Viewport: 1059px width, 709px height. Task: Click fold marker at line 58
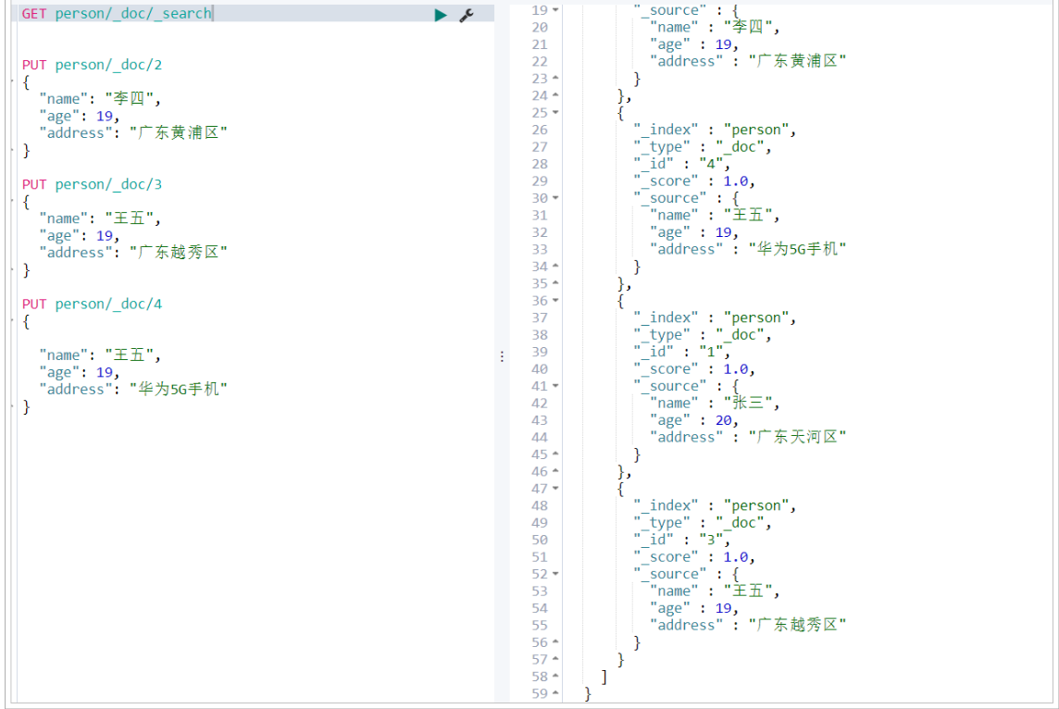pyautogui.click(x=555, y=676)
